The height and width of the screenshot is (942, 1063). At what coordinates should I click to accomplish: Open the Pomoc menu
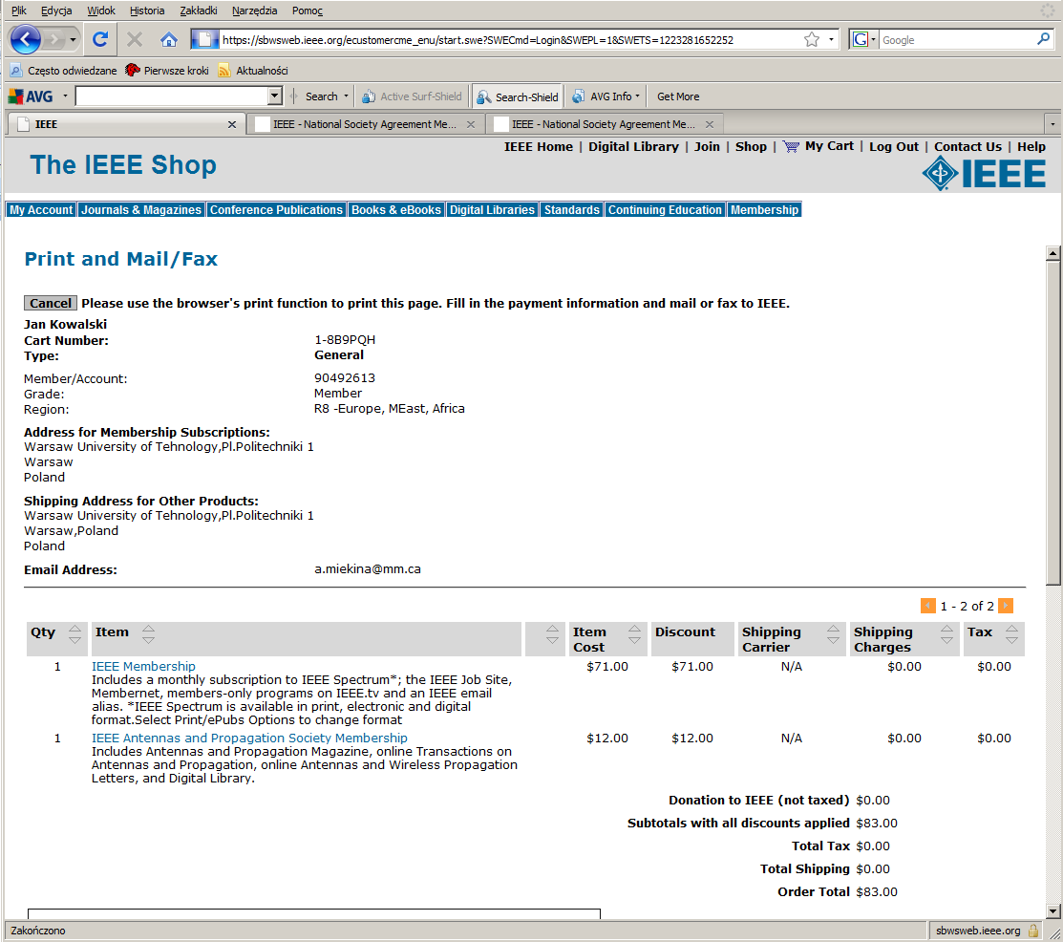tap(308, 11)
